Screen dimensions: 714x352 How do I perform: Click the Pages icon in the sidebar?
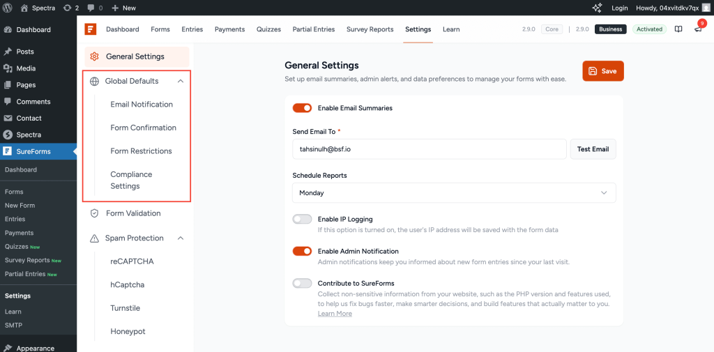tap(8, 85)
